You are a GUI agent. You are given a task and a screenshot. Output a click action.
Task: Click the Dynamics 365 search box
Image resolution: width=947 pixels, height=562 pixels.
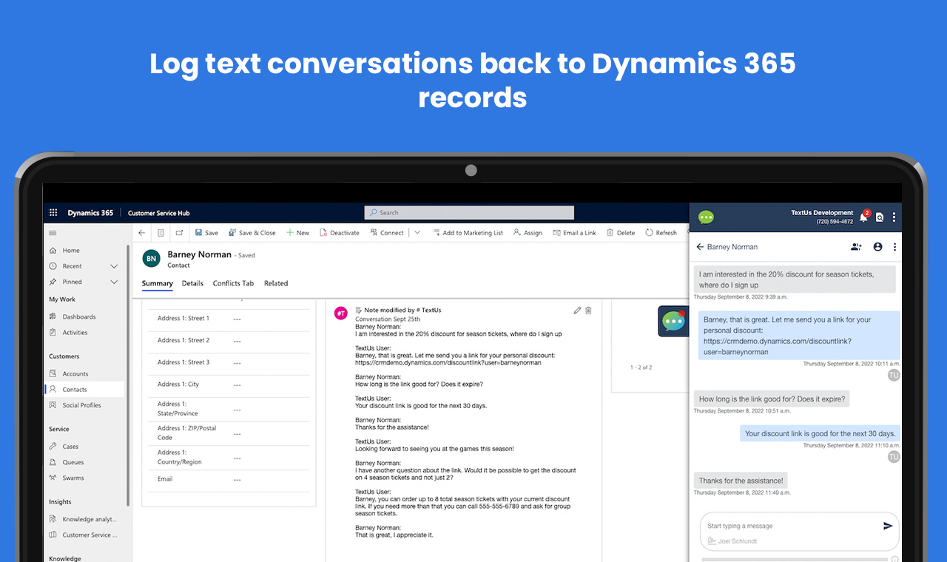pos(469,213)
